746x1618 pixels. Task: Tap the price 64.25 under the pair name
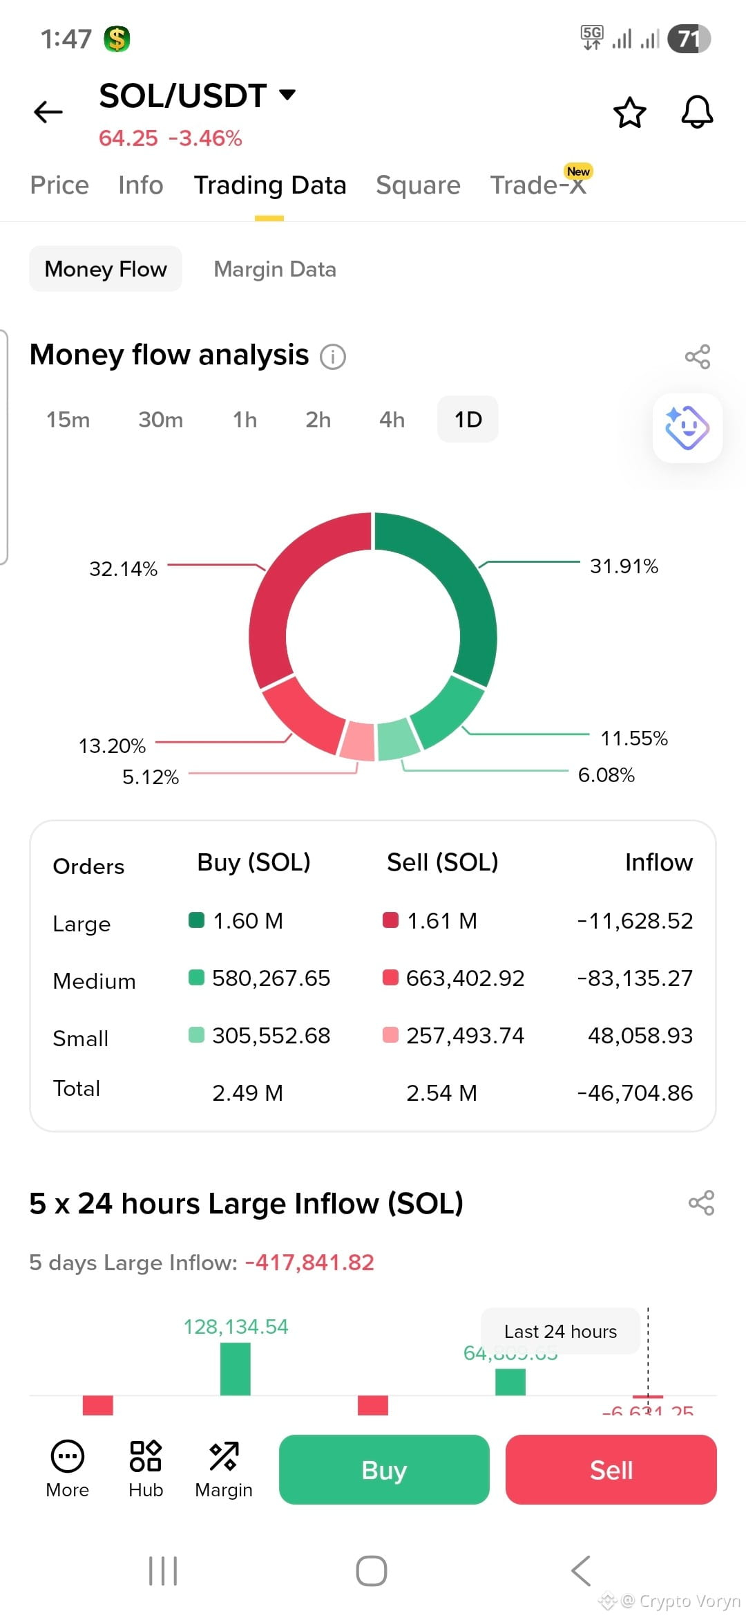coord(128,138)
